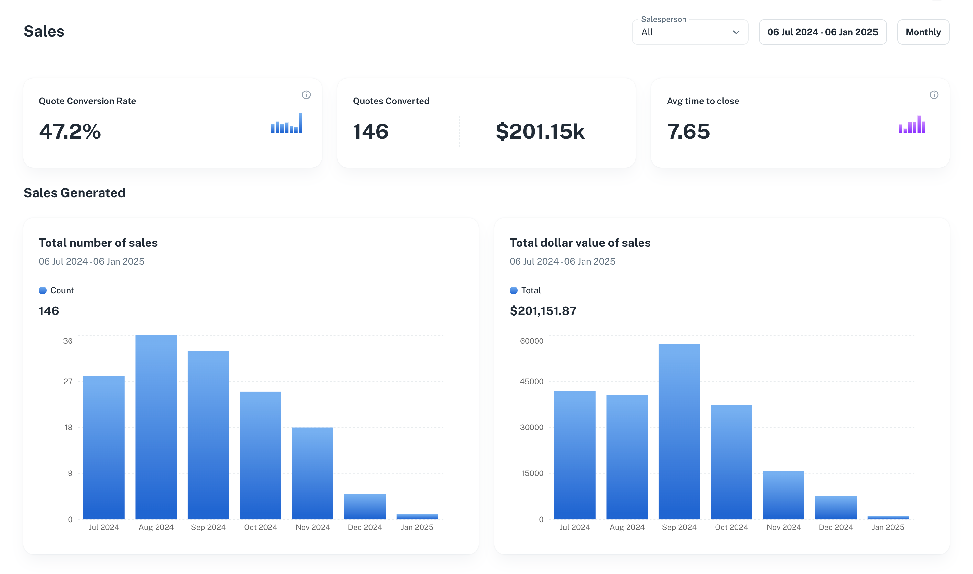Toggle the Count legend dot
The height and width of the screenshot is (574, 973).
(x=43, y=290)
